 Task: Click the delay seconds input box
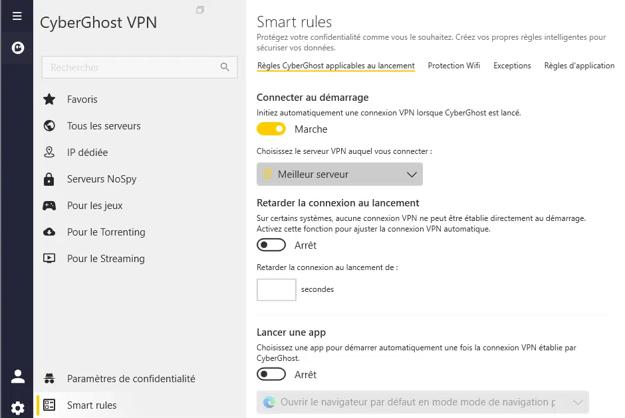click(x=276, y=289)
